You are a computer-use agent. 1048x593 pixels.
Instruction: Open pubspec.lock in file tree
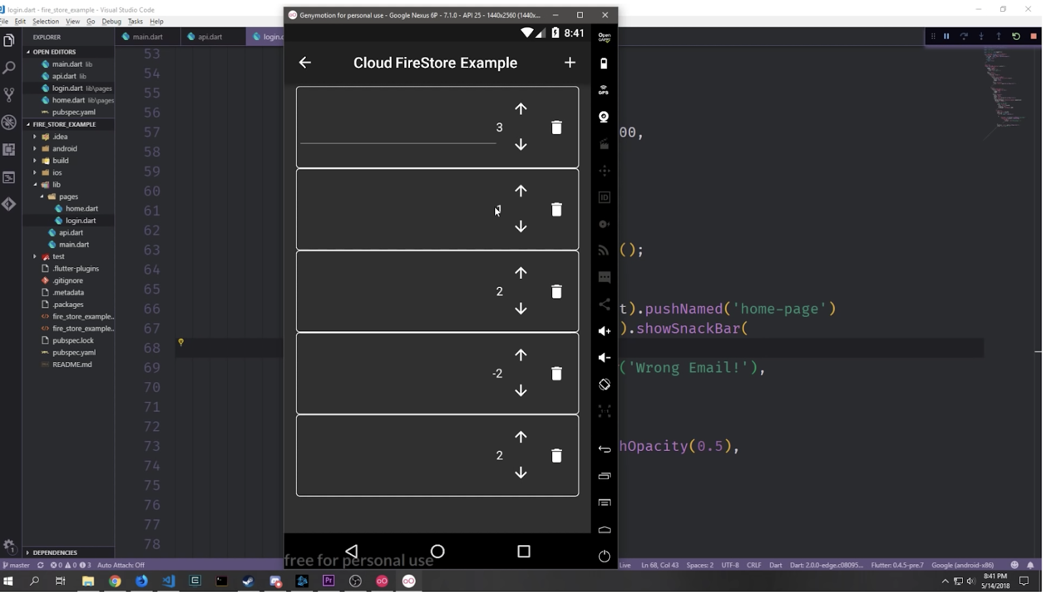[73, 340]
